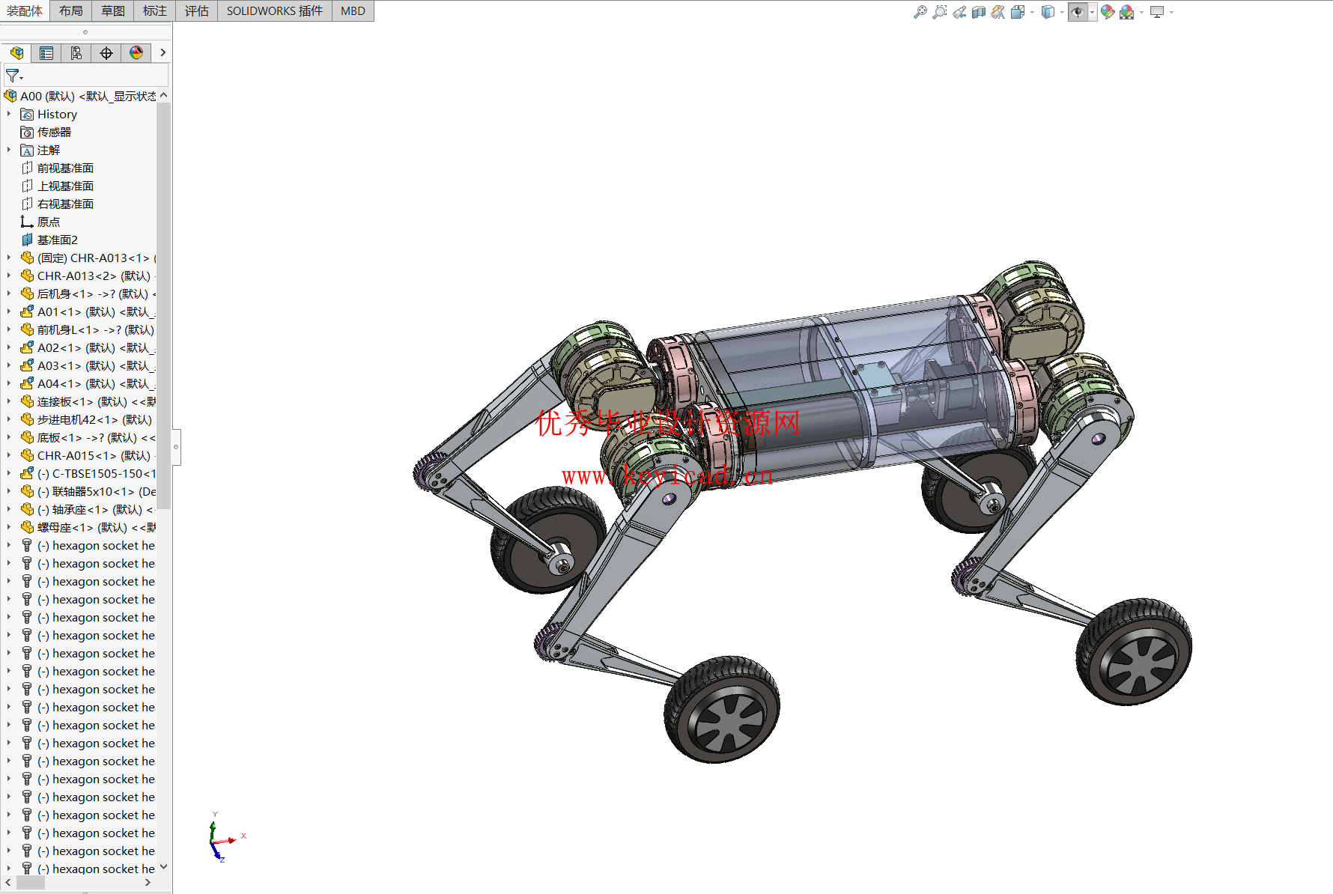This screenshot has height=894, width=1333.
Task: Show more manager tabs with right chevron
Action: (x=163, y=52)
